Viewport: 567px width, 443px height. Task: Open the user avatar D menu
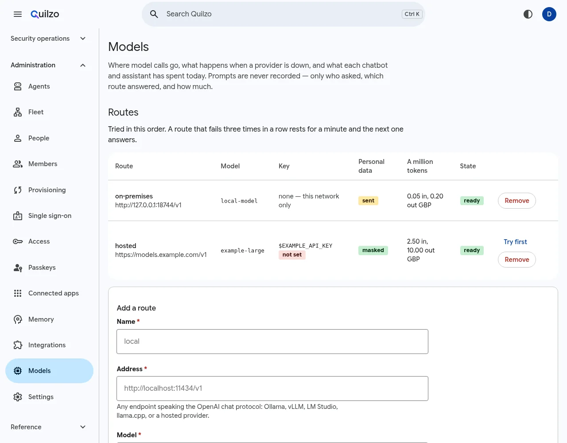pyautogui.click(x=549, y=14)
